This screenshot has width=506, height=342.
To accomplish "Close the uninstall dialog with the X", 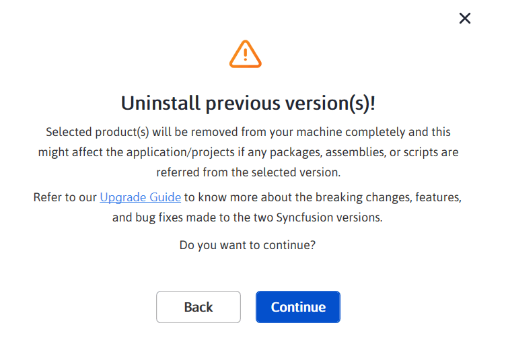I will tap(464, 18).
